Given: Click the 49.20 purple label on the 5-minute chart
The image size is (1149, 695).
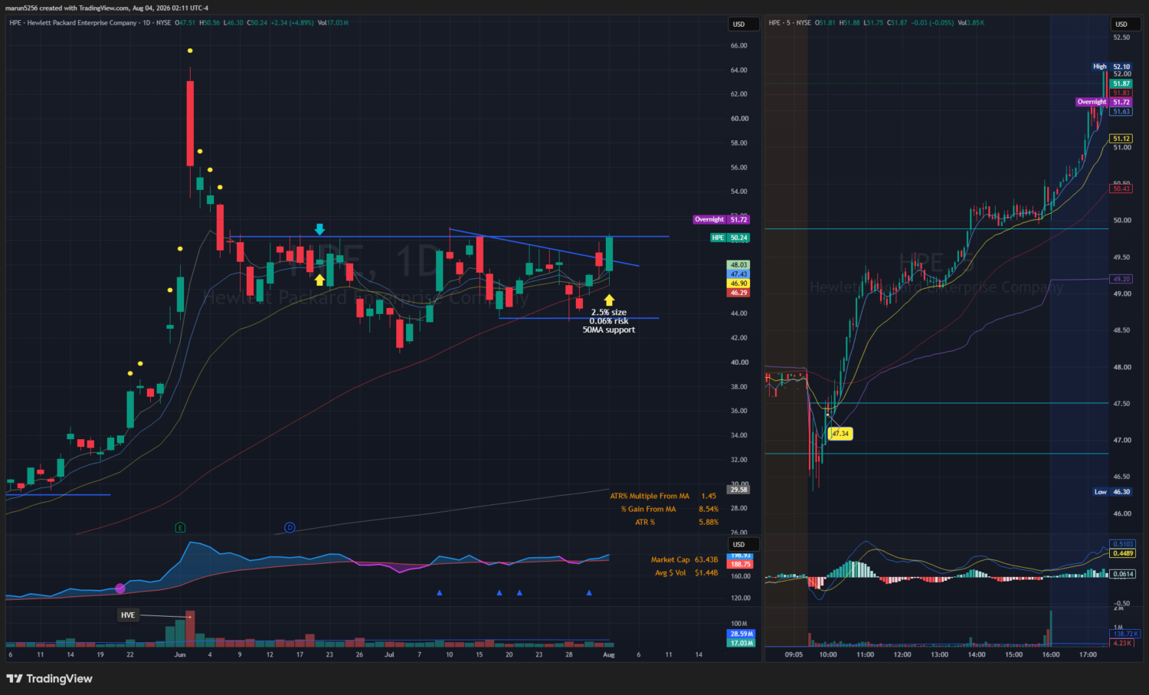Looking at the screenshot, I should point(1121,279).
